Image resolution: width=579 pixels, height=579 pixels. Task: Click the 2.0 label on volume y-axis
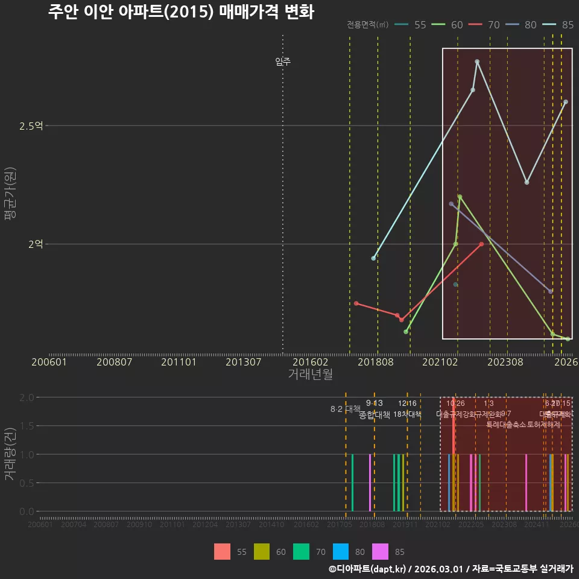point(27,397)
